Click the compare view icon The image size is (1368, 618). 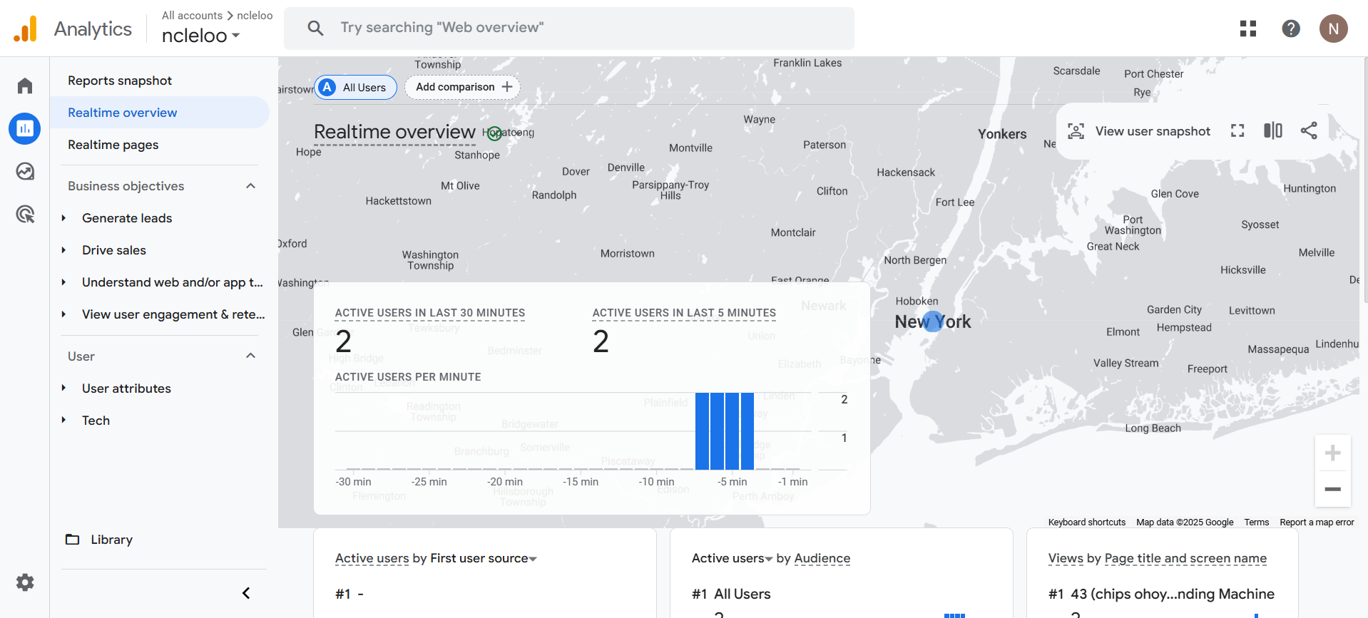tap(1273, 130)
